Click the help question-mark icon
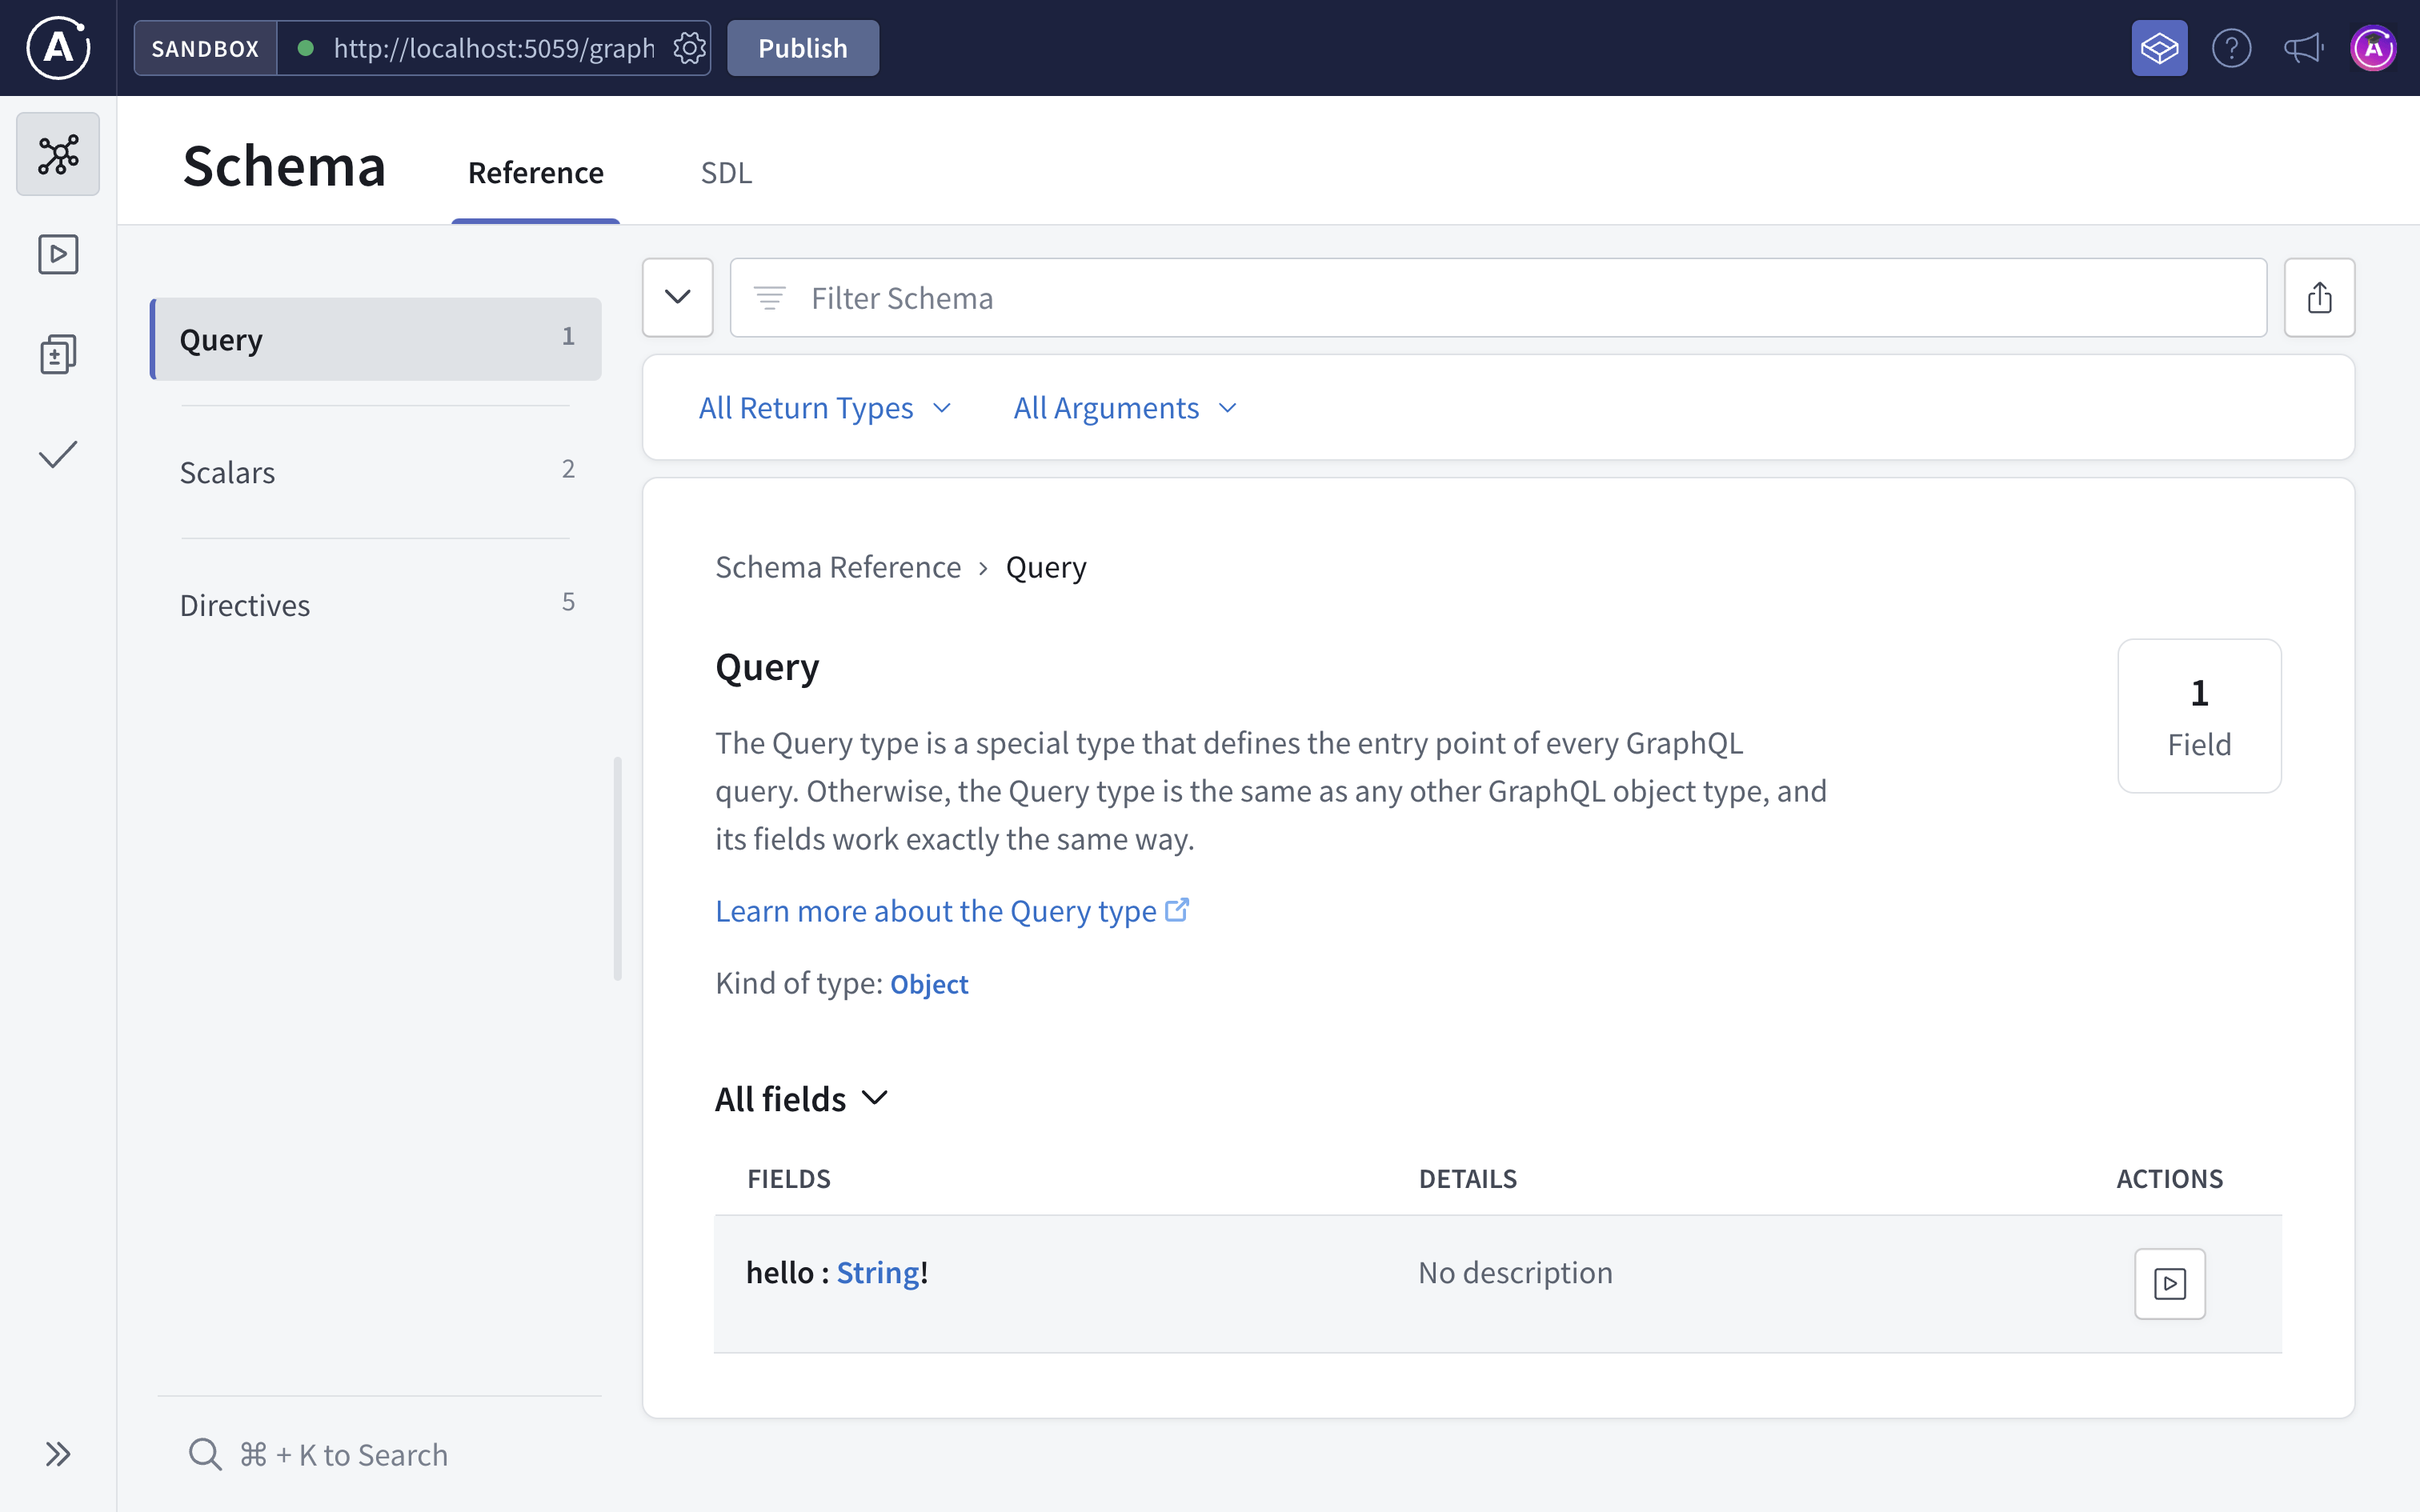The height and width of the screenshot is (1512, 2420). click(2231, 47)
